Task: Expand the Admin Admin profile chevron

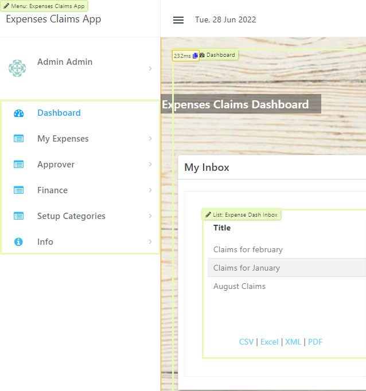Action: click(150, 69)
